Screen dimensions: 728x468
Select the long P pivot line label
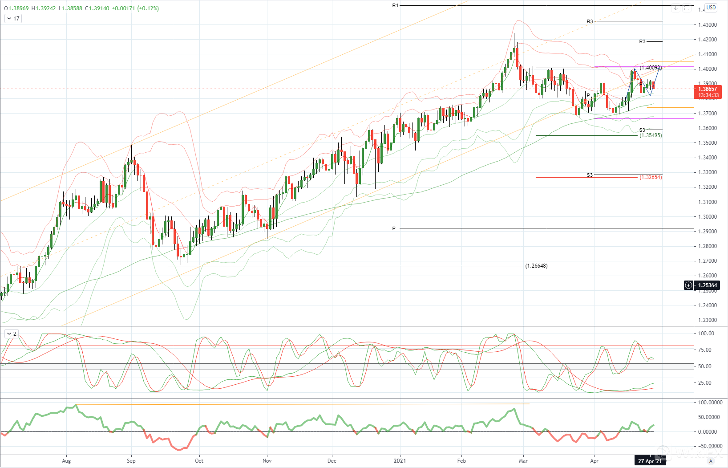point(394,228)
